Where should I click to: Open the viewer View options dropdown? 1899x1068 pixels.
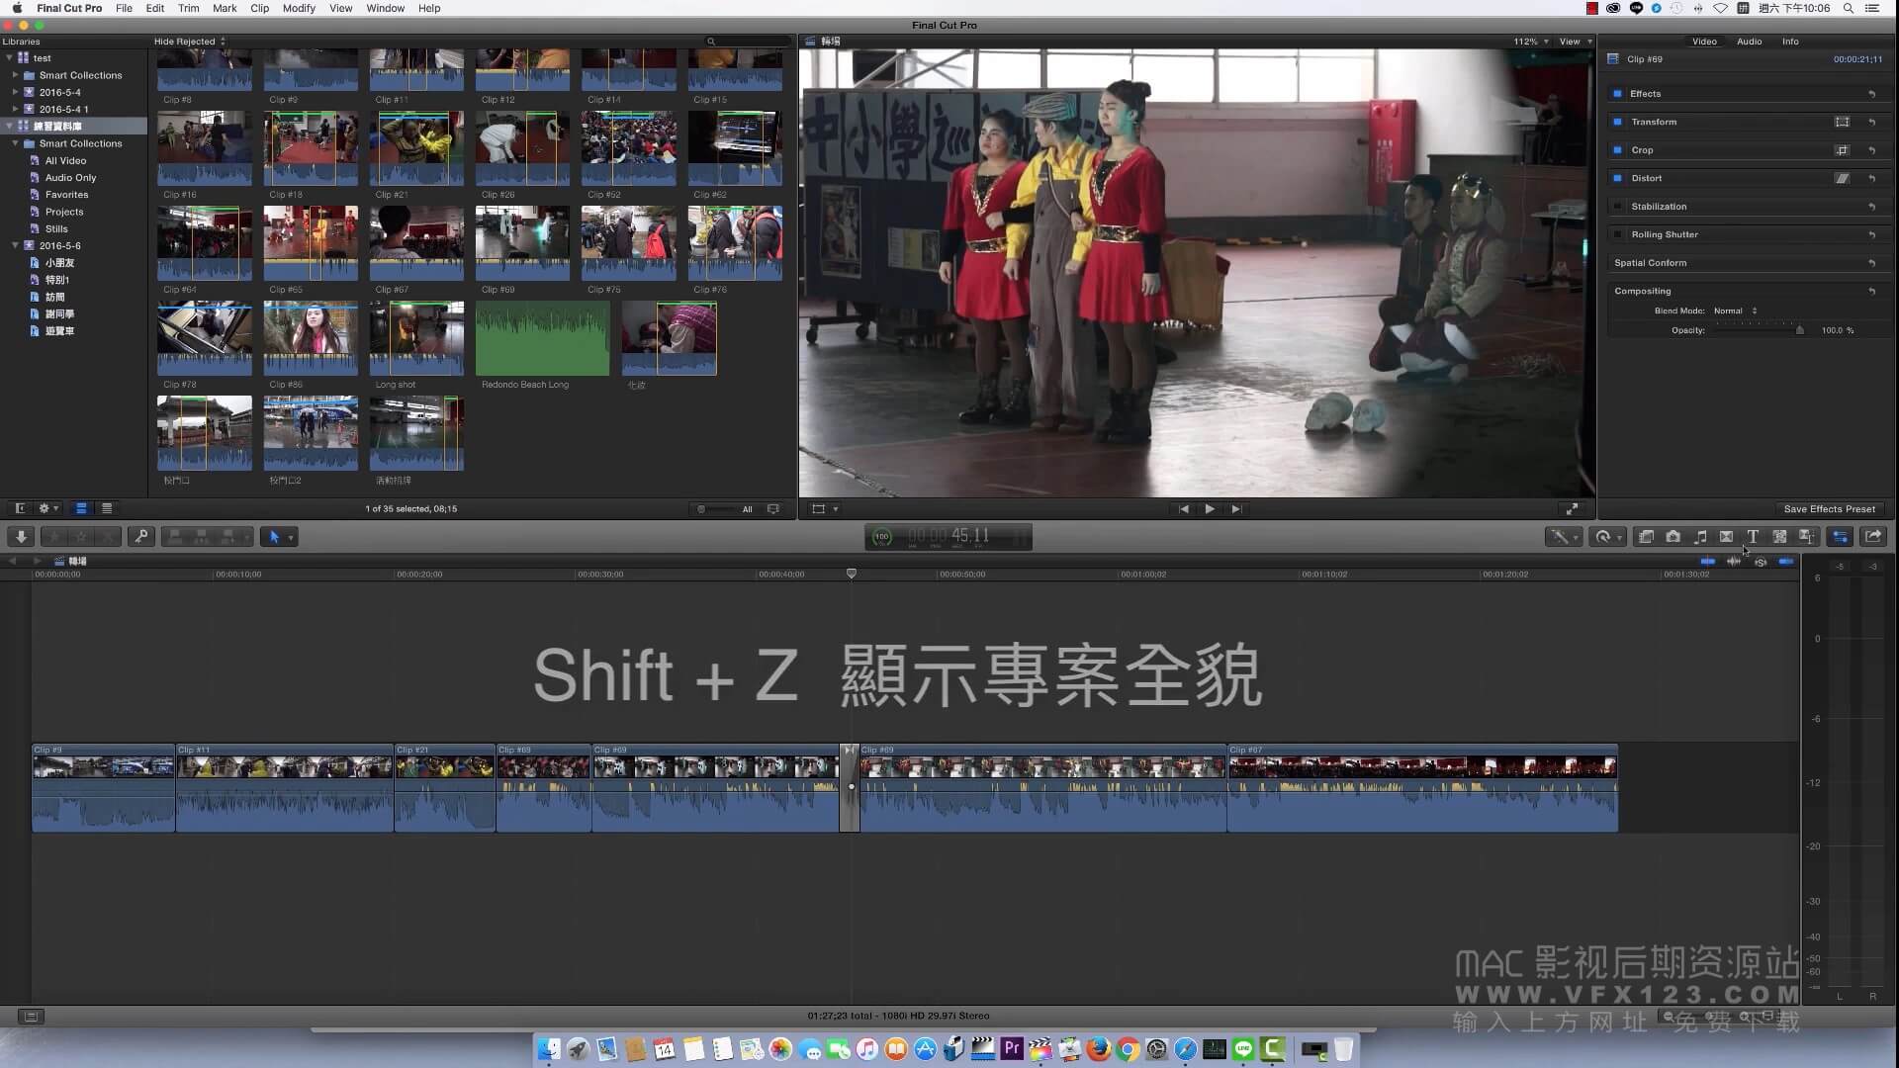pos(1576,42)
